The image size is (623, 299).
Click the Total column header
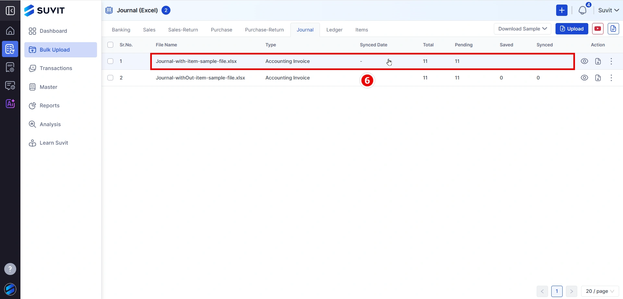tap(428, 45)
